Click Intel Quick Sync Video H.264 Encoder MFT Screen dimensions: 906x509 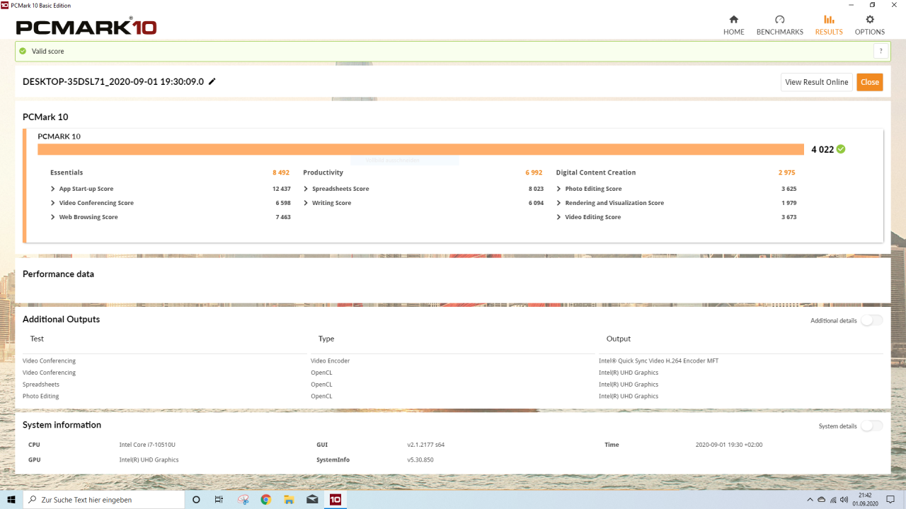[x=658, y=361]
